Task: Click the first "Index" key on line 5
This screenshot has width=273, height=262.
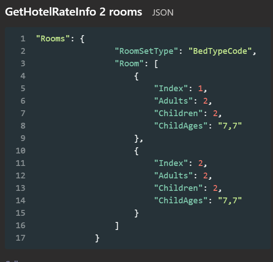Action: pos(171,89)
